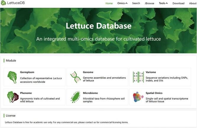The width and height of the screenshot is (197, 128).
Task: Open the Germplasm module title link
Action: [27, 72]
